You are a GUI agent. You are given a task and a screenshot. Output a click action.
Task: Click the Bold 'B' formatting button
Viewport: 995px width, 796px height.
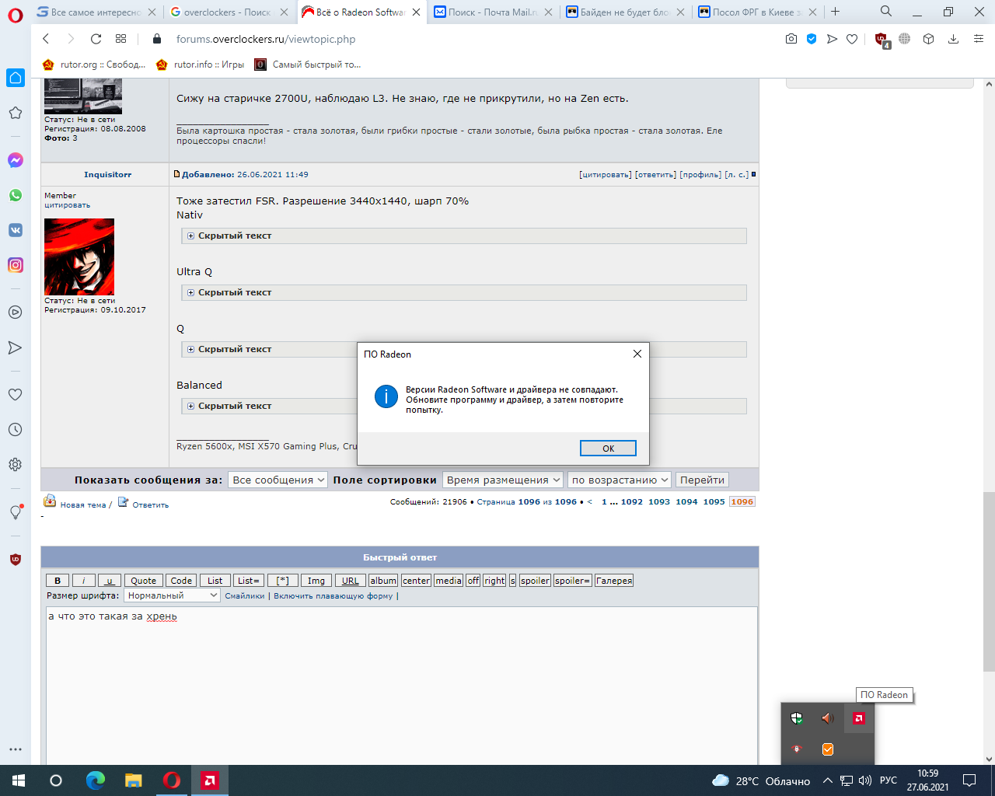(x=57, y=581)
